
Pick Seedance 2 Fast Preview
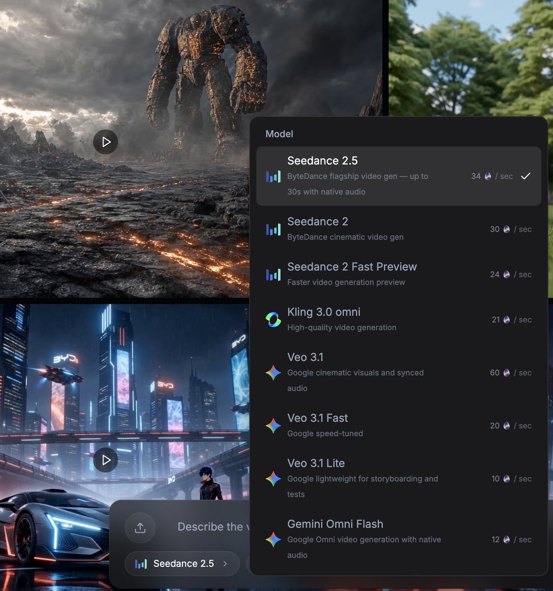tap(399, 274)
